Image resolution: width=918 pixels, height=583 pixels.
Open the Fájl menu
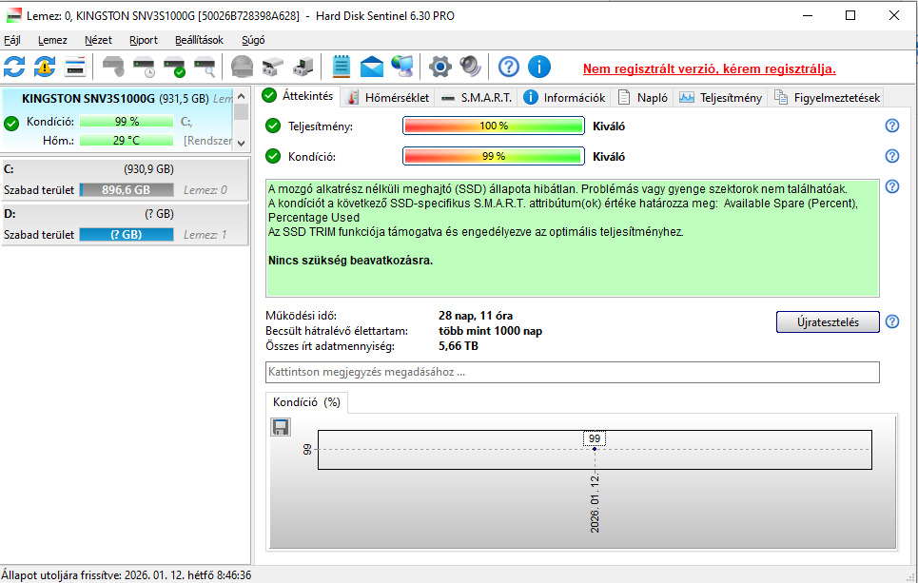click(12, 40)
